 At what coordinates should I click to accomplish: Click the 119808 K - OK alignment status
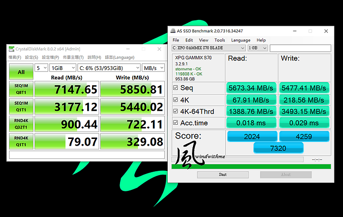[x=189, y=74]
